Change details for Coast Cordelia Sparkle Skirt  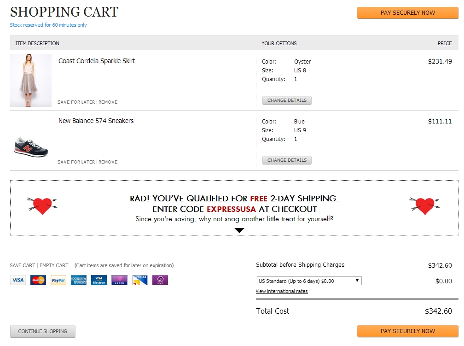point(287,100)
